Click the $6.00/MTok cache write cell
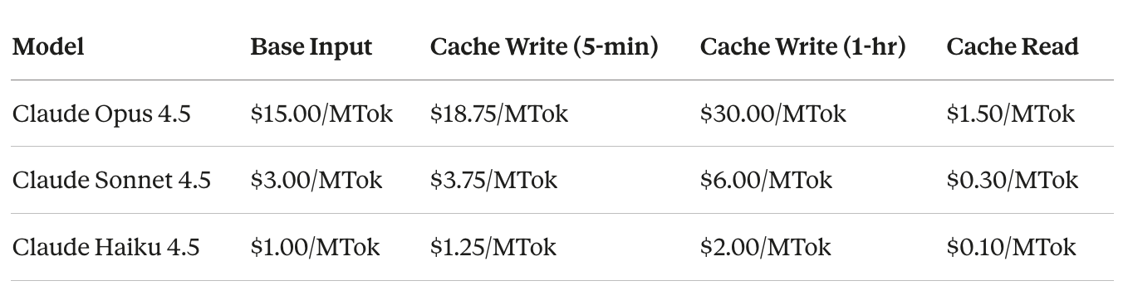Image resolution: width=1128 pixels, height=305 pixels. [x=766, y=181]
